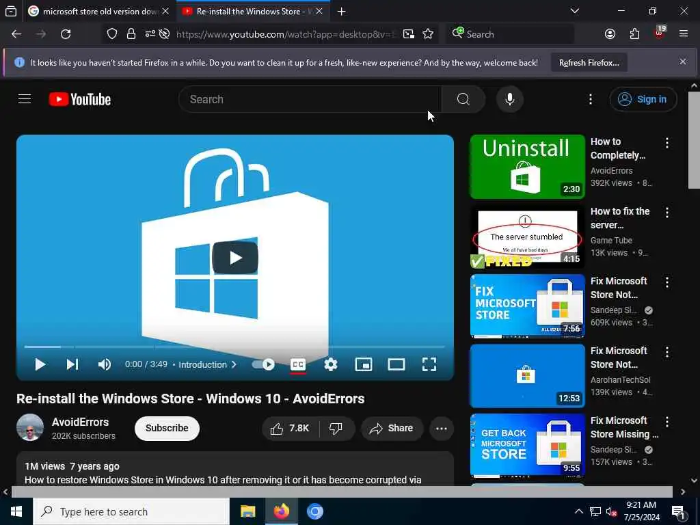
Task: Open options for Sandeep Fix Microsoft Store Not video
Action: tap(667, 282)
